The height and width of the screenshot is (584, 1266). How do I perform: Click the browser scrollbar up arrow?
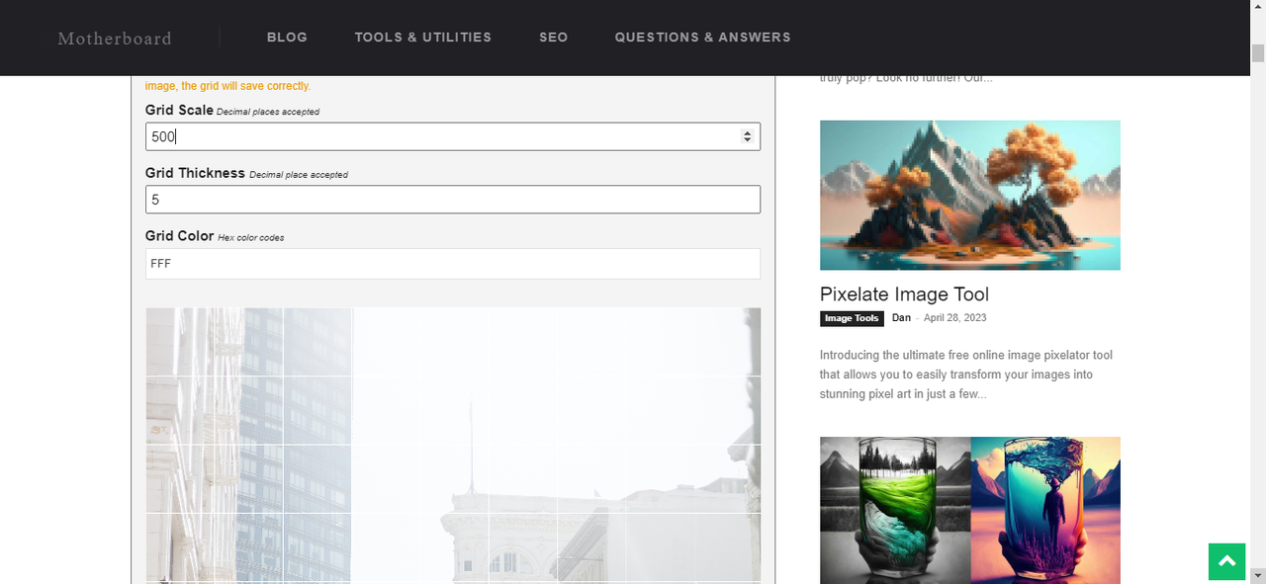[x=1257, y=8]
